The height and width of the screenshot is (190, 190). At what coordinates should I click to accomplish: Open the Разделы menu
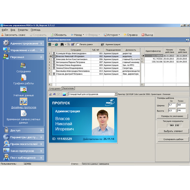point(23,30)
